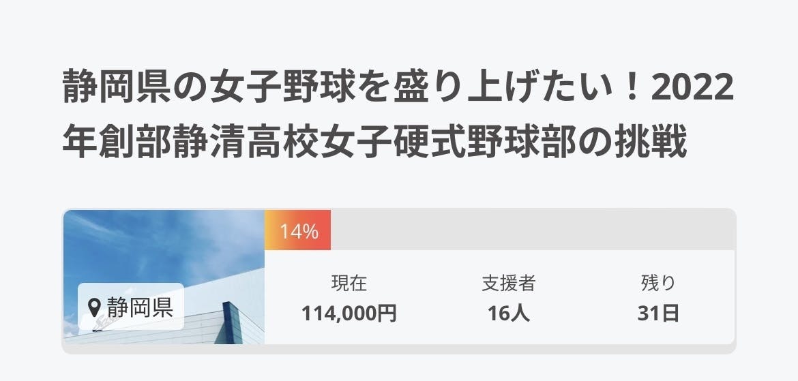The width and height of the screenshot is (798, 381).
Task: Click the 31日 remaining days value
Action: click(657, 314)
